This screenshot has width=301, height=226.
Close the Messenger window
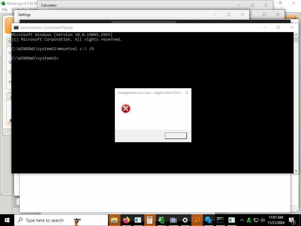point(294,3)
